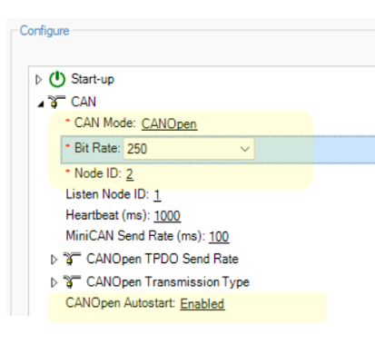
Task: Select the CANOpen TPDO Send Rate label
Action: point(163,259)
